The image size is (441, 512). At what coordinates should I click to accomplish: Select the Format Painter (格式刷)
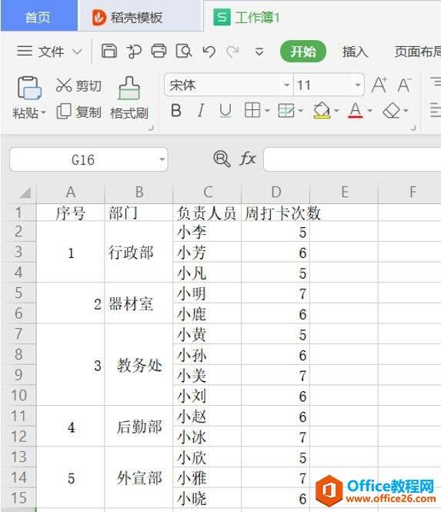129,99
